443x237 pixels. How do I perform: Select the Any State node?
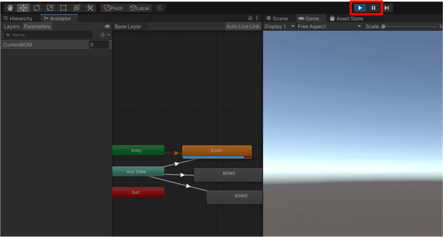coord(138,172)
